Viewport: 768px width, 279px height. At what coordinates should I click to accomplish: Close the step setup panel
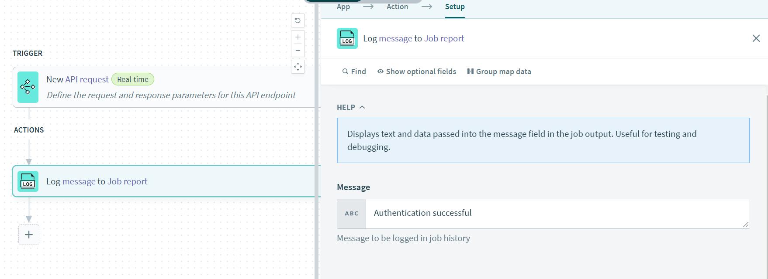tap(756, 38)
